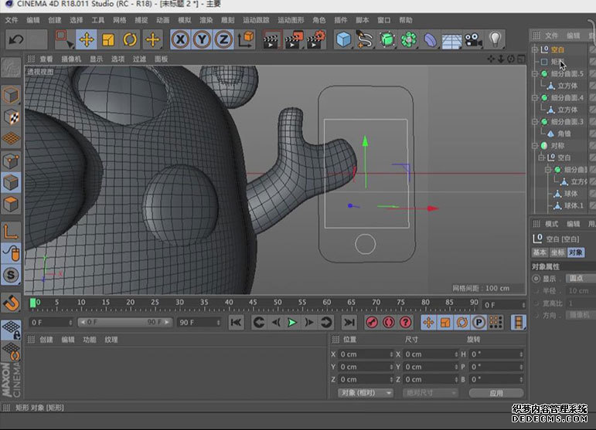Viewport: 596px width, 430px height.
Task: Toggle Autokeying red button
Action: 389,323
